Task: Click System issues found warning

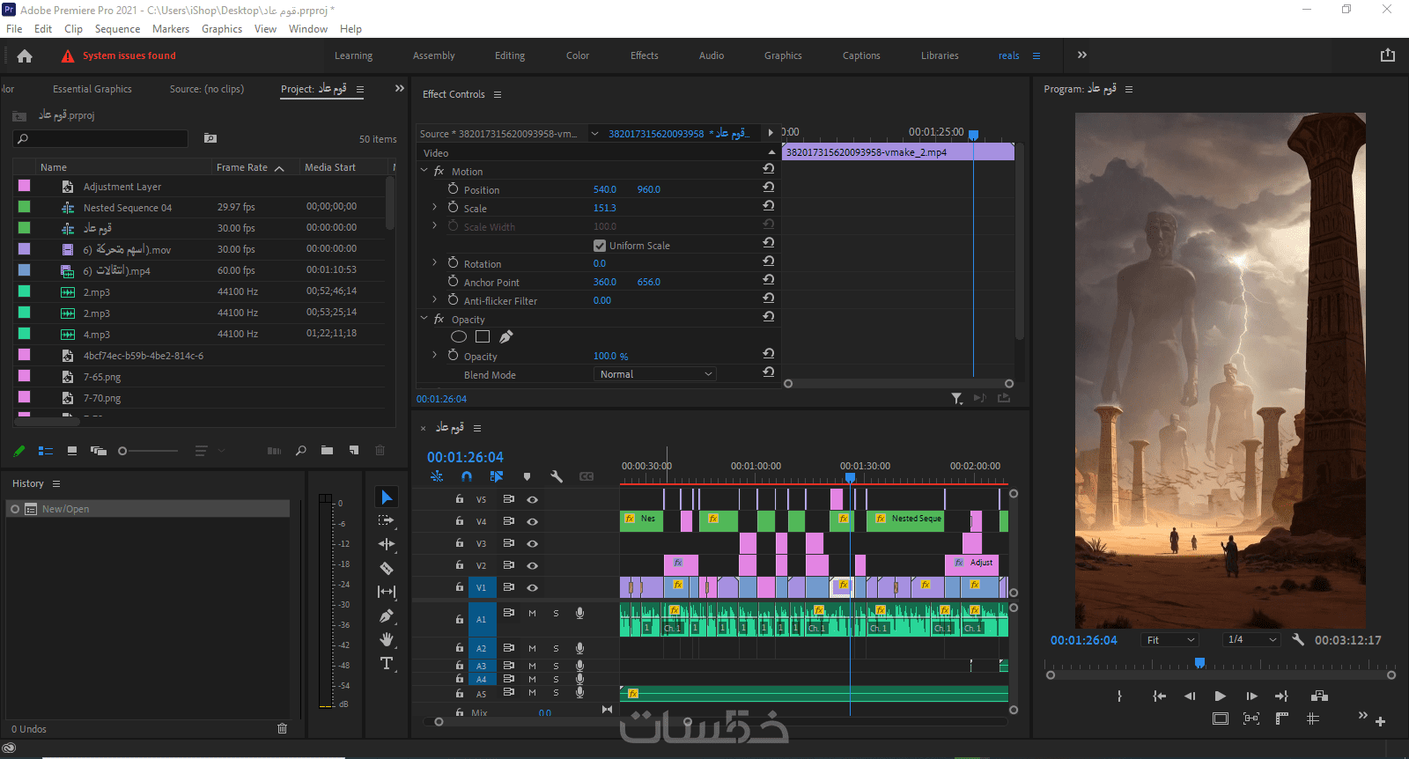Action: [129, 55]
